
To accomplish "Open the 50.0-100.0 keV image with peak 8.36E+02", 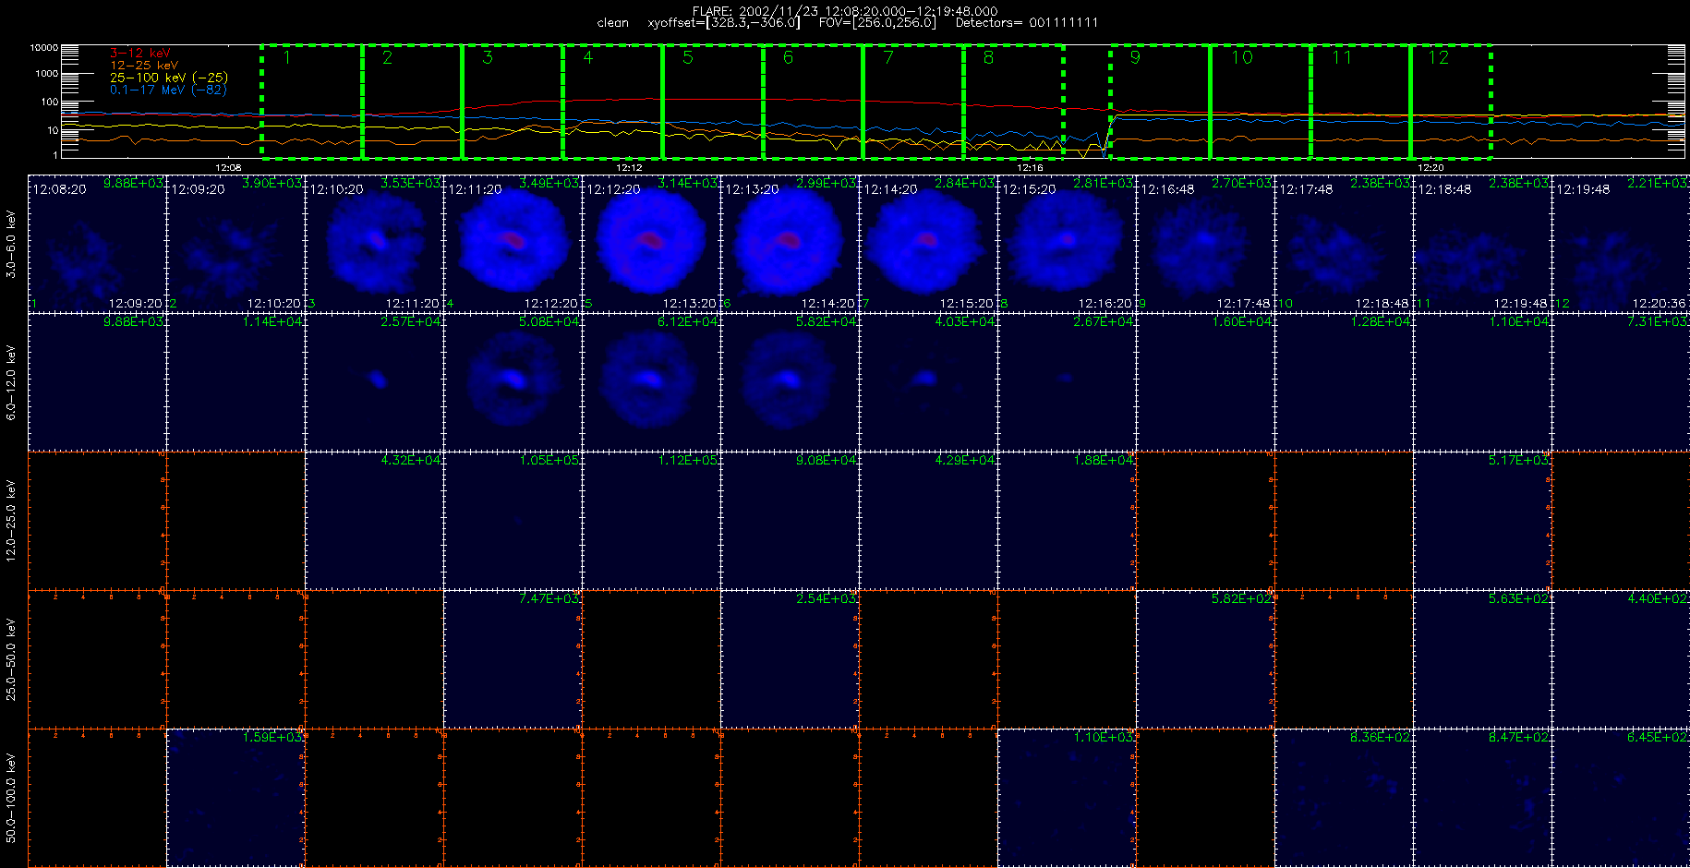I will coord(1344,798).
